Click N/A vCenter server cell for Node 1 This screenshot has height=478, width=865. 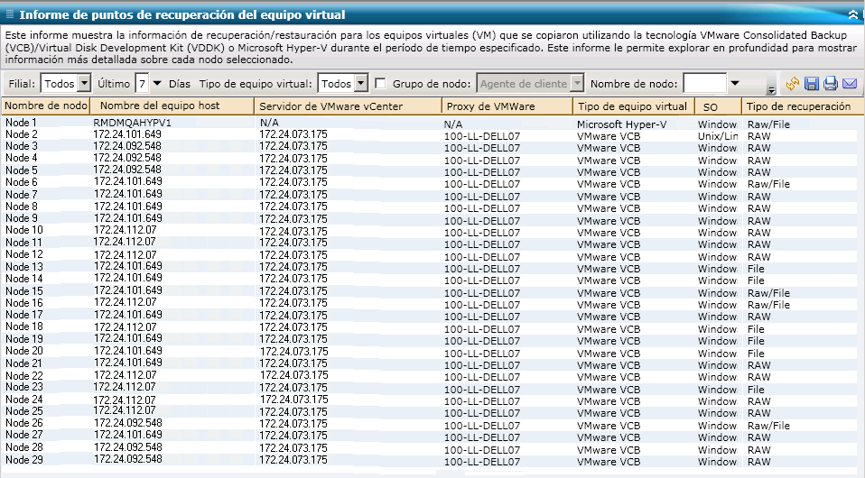pos(269,123)
